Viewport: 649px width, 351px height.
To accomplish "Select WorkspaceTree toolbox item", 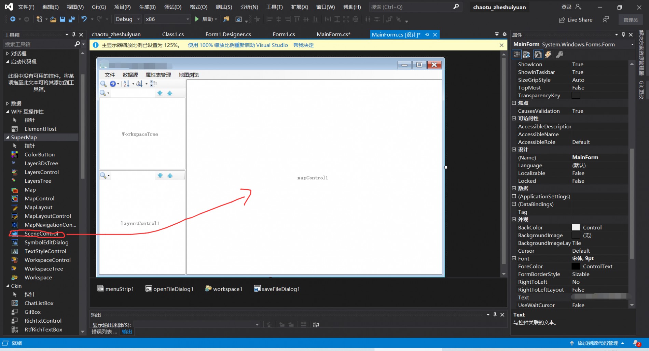I will (x=44, y=269).
